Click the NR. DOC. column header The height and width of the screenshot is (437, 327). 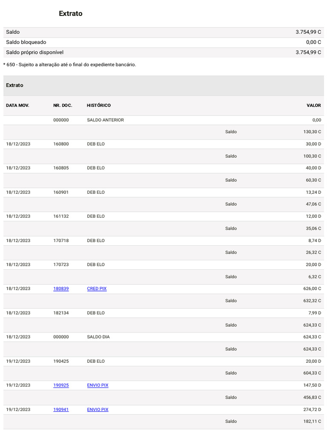click(x=63, y=105)
